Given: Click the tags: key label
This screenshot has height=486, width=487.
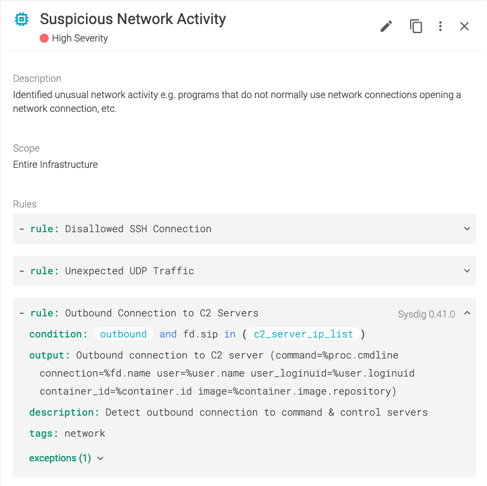Looking at the screenshot, I should click(x=44, y=433).
